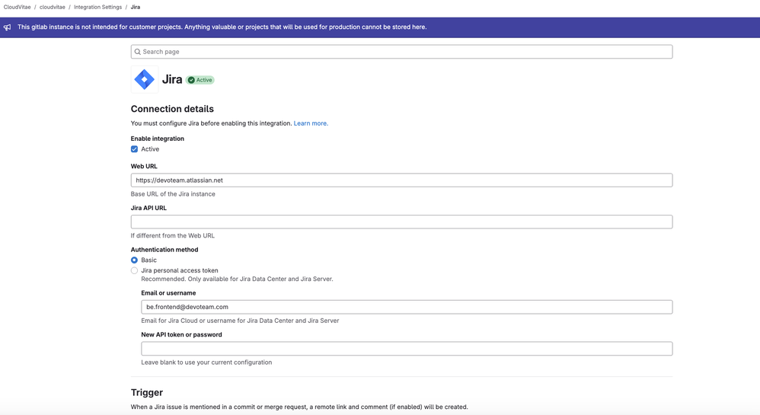The width and height of the screenshot is (760, 415).
Task: Click the Trigger section heading
Action: pyautogui.click(x=147, y=393)
